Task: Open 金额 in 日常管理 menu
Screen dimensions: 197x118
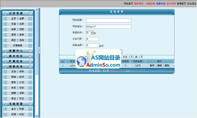Action: [x=22, y=19]
